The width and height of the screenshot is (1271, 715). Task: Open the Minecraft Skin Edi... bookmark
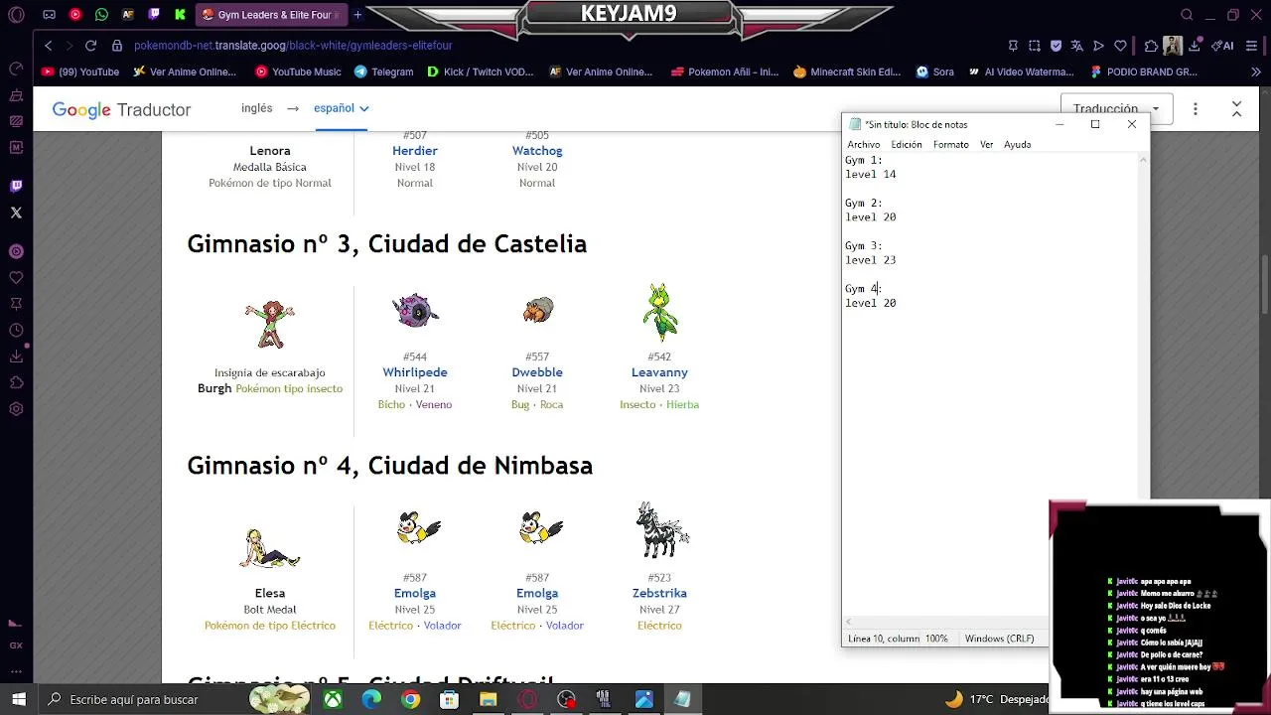[x=847, y=71]
